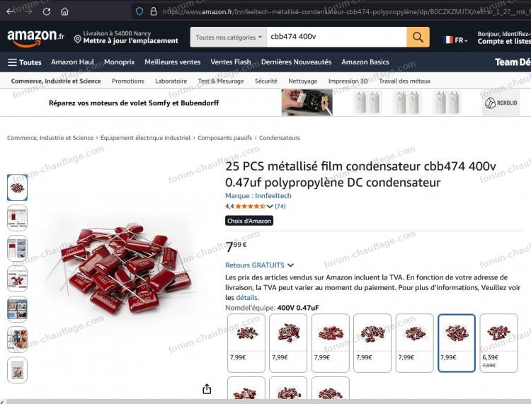Select the first 7,99€ variant option
This screenshot has width=531, height=404.
pyautogui.click(x=246, y=342)
